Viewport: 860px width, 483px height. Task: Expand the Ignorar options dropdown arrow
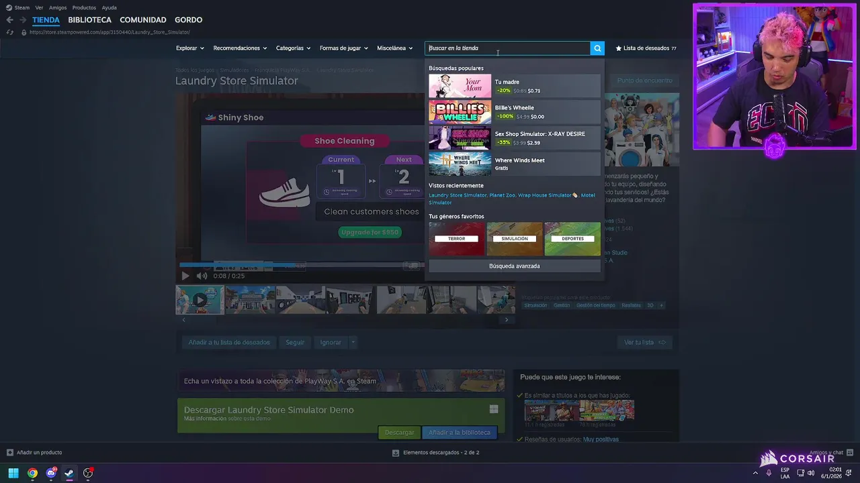[x=353, y=342]
